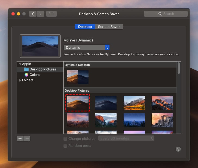Select the Yosemite Half Dome sunset picture
This screenshot has height=168, width=198.
pos(162,120)
